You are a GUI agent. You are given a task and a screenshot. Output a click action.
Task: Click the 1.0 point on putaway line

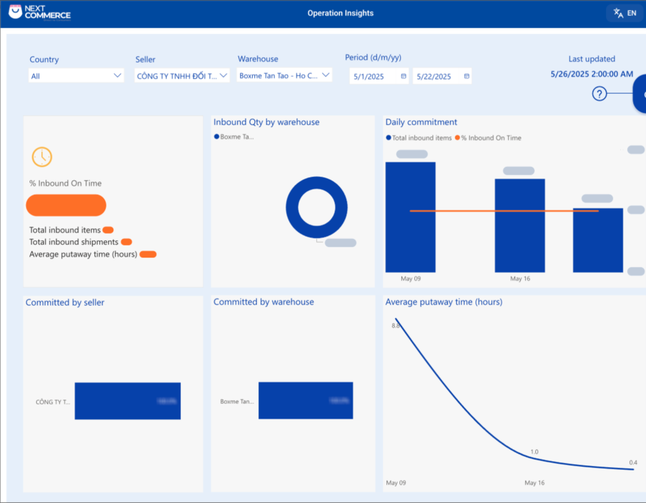click(x=534, y=459)
